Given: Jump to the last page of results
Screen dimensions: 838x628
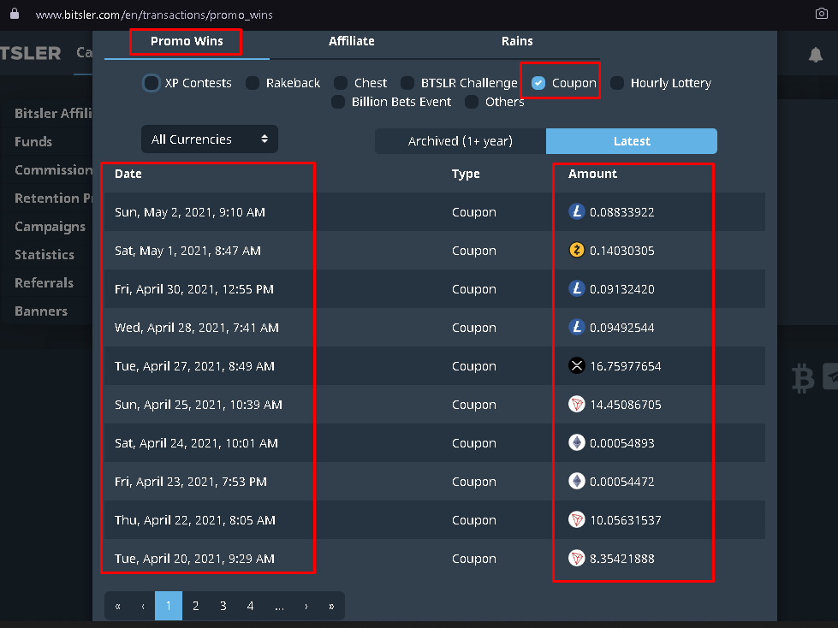Looking at the screenshot, I should (331, 606).
